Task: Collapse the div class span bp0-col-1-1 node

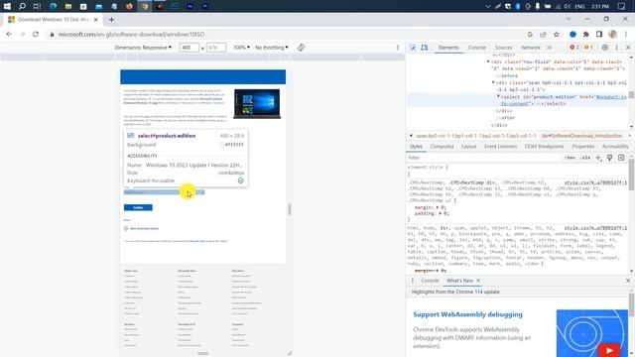Action: [x=493, y=82]
